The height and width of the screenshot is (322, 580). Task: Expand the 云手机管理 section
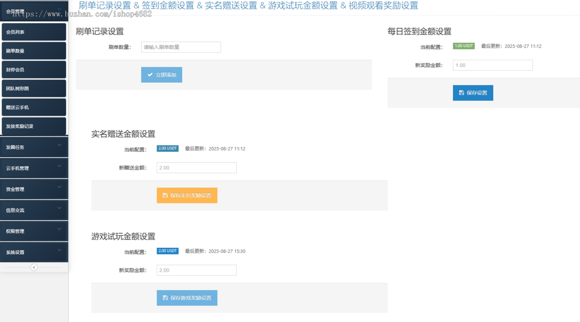pyautogui.click(x=34, y=168)
